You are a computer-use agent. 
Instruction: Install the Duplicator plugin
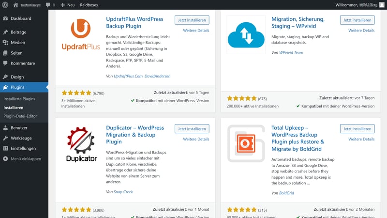click(192, 129)
